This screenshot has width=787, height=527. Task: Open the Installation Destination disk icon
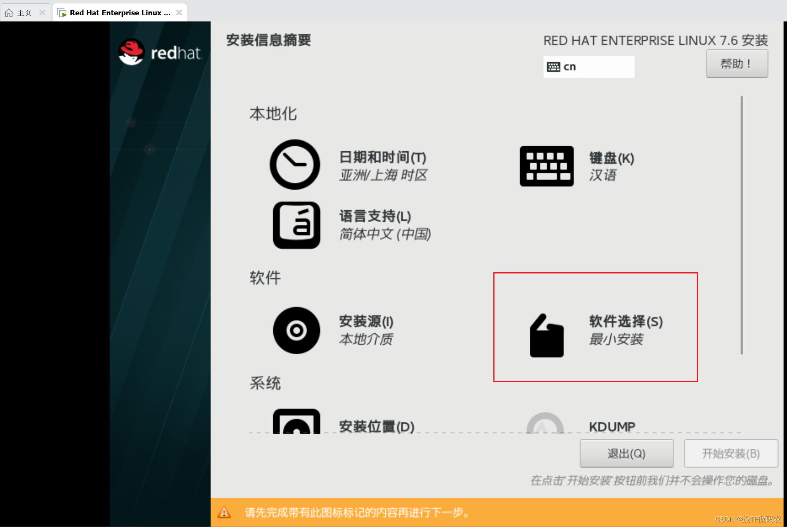click(x=296, y=422)
